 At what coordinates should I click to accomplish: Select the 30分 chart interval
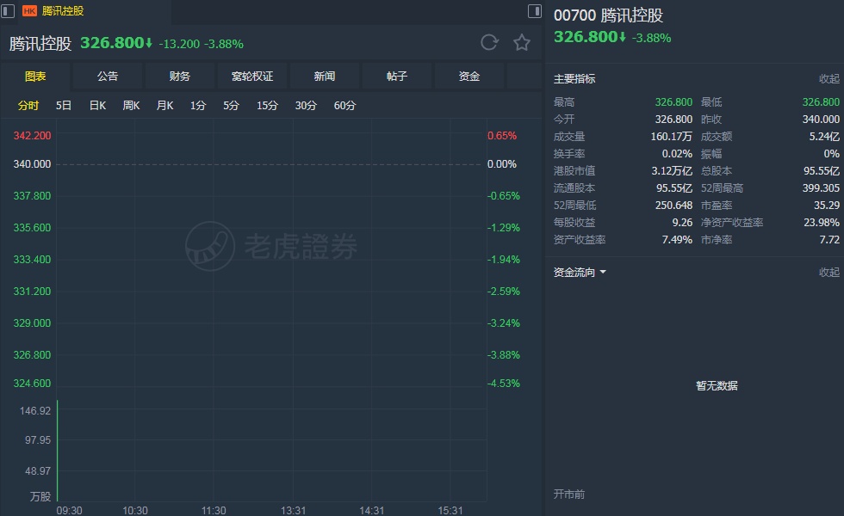pyautogui.click(x=306, y=105)
